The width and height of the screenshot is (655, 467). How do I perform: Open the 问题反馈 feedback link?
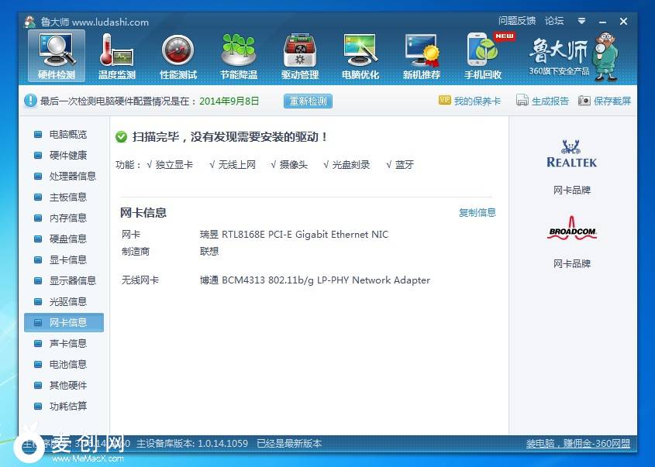coord(517,21)
